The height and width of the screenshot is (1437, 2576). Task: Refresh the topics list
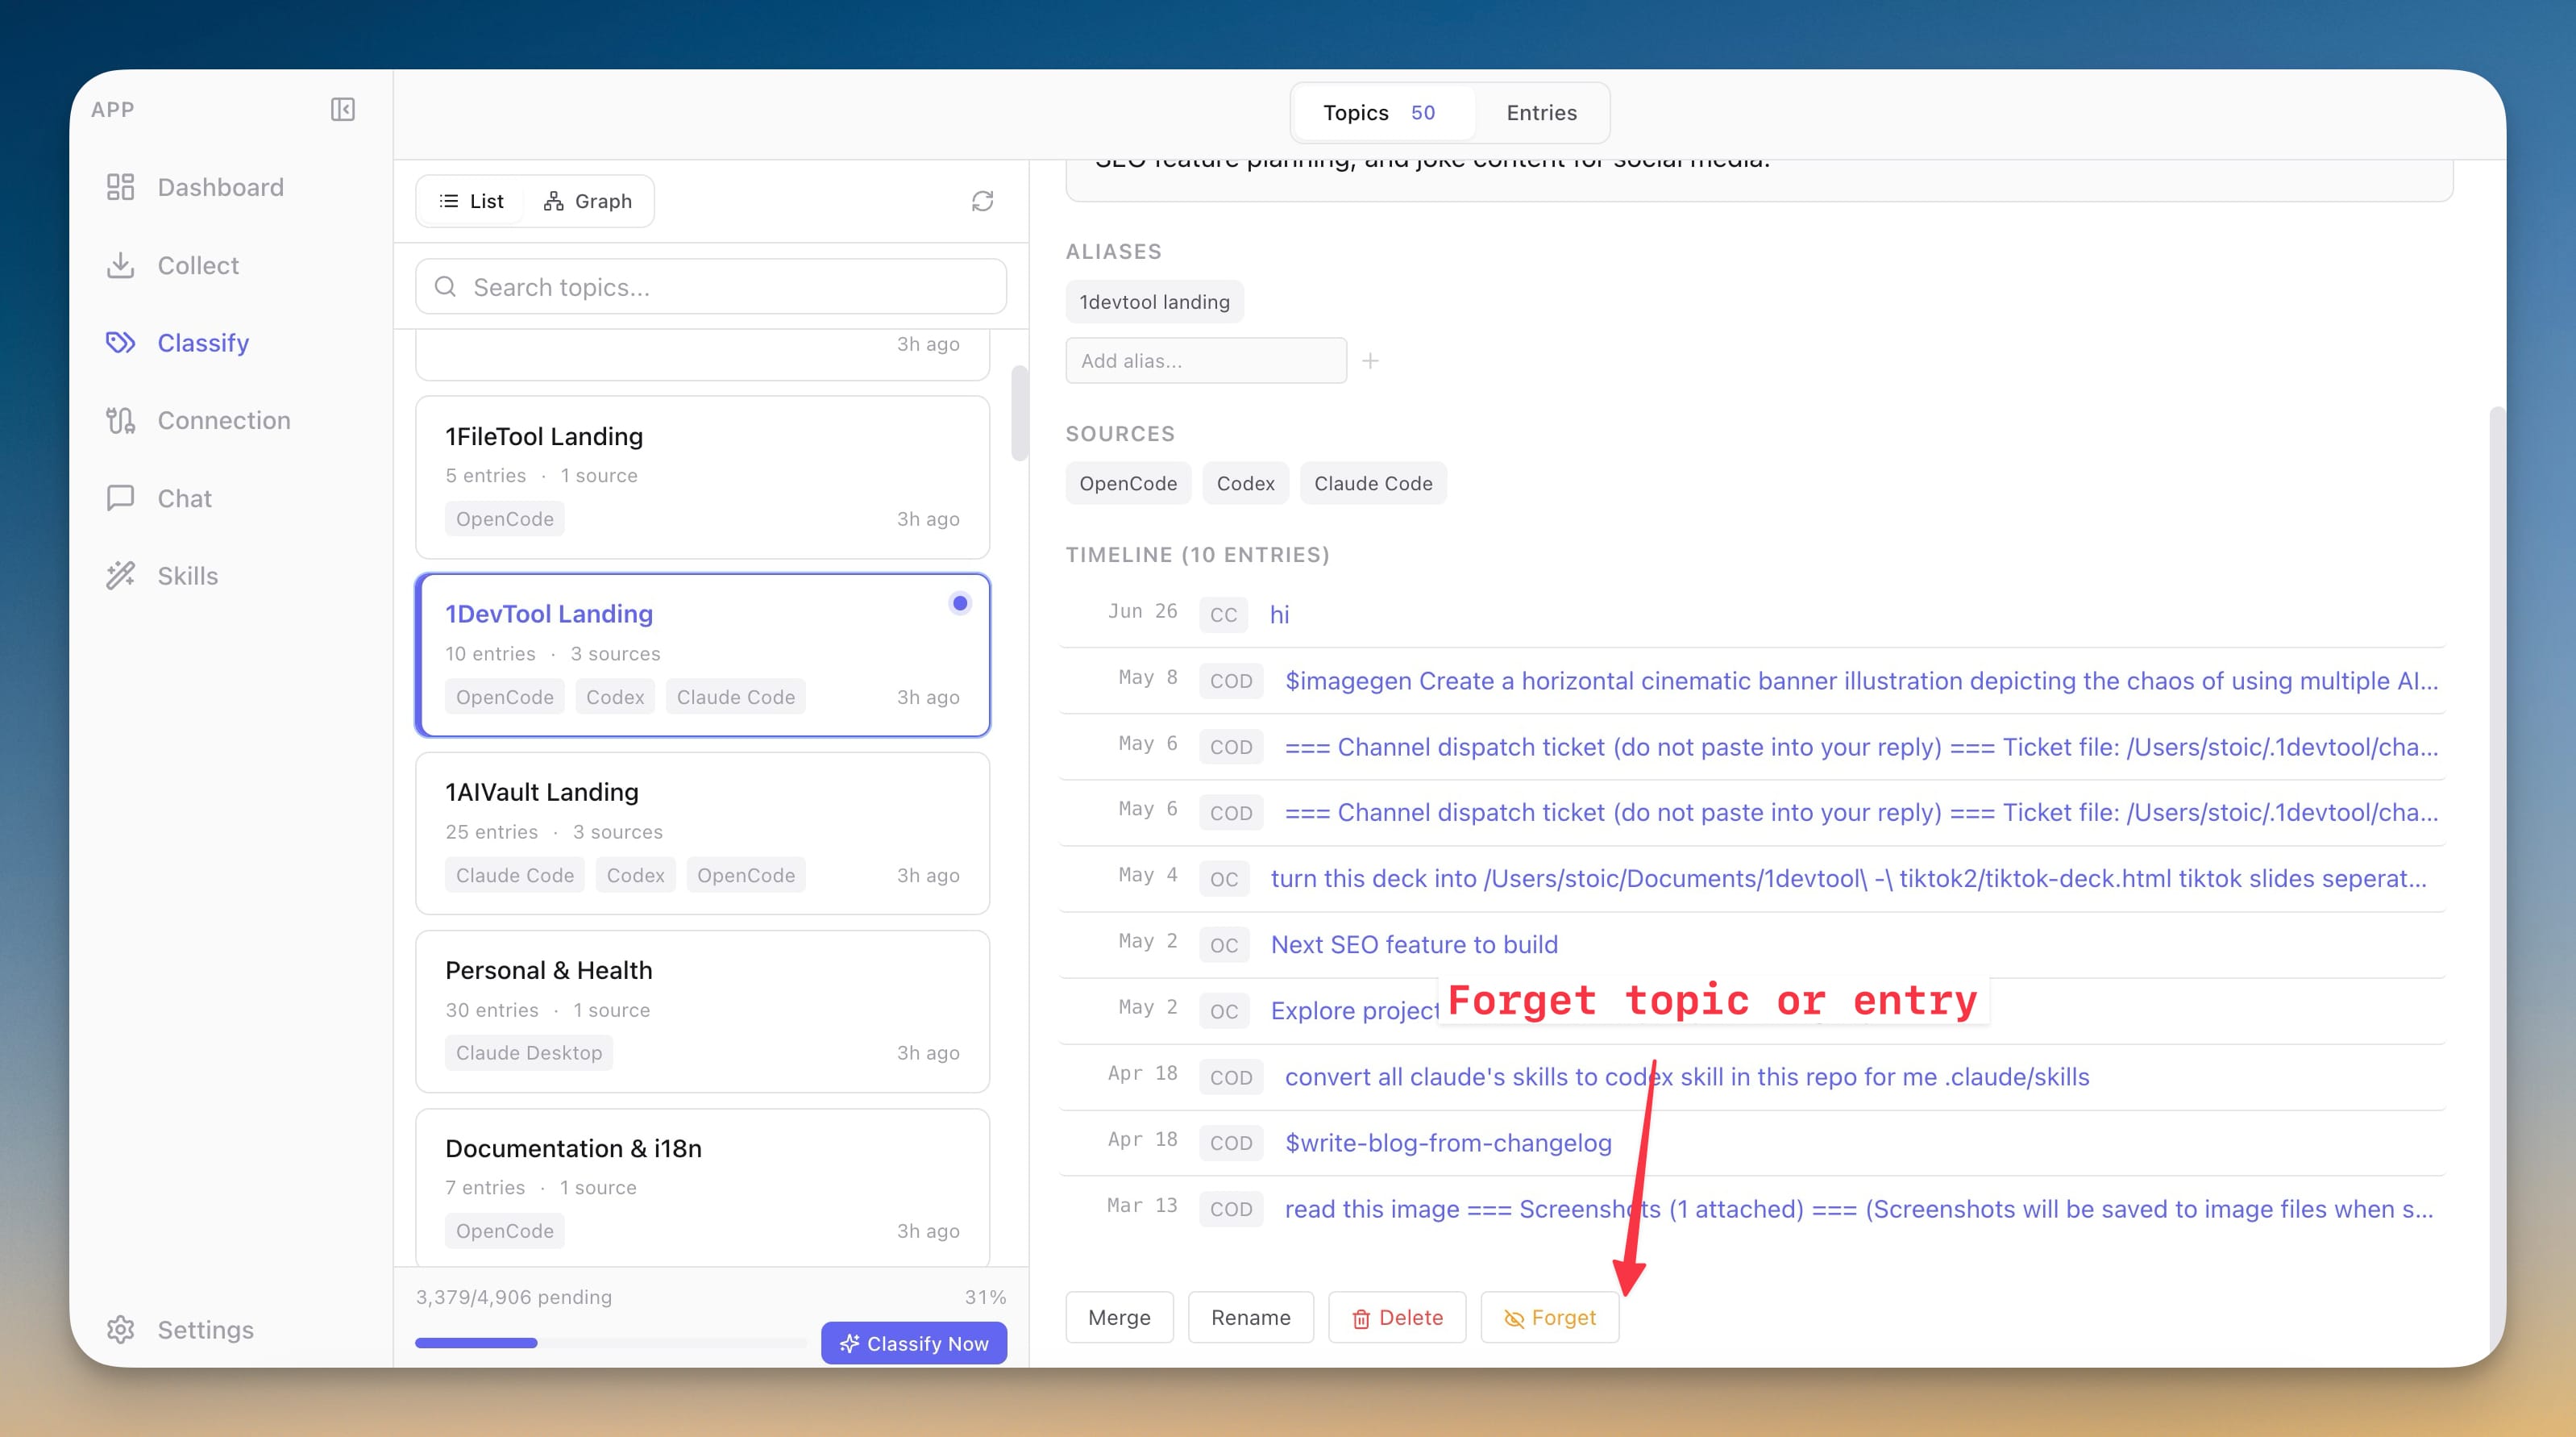(x=982, y=201)
